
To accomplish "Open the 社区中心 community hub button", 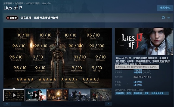I will (165, 8).
